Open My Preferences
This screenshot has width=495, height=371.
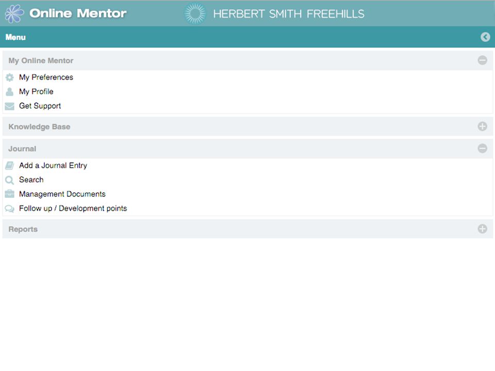coord(46,77)
